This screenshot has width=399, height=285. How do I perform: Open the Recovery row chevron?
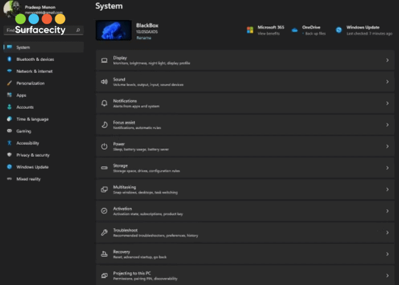pyautogui.click(x=387, y=254)
